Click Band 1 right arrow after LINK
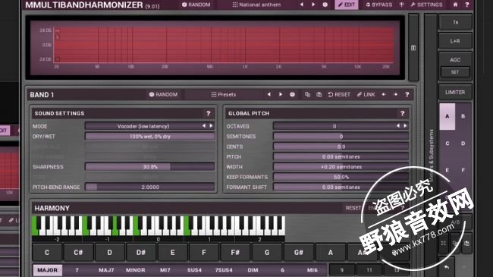 coord(395,94)
